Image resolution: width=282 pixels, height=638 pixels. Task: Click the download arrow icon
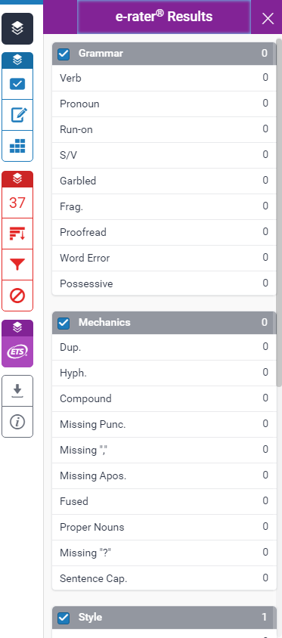[17, 391]
